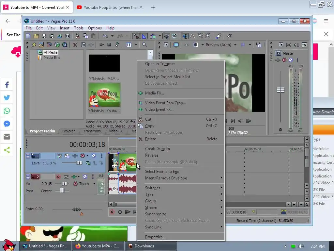Switch to the Video FX tab
Screen dimensions: 334x251
pos(116,131)
